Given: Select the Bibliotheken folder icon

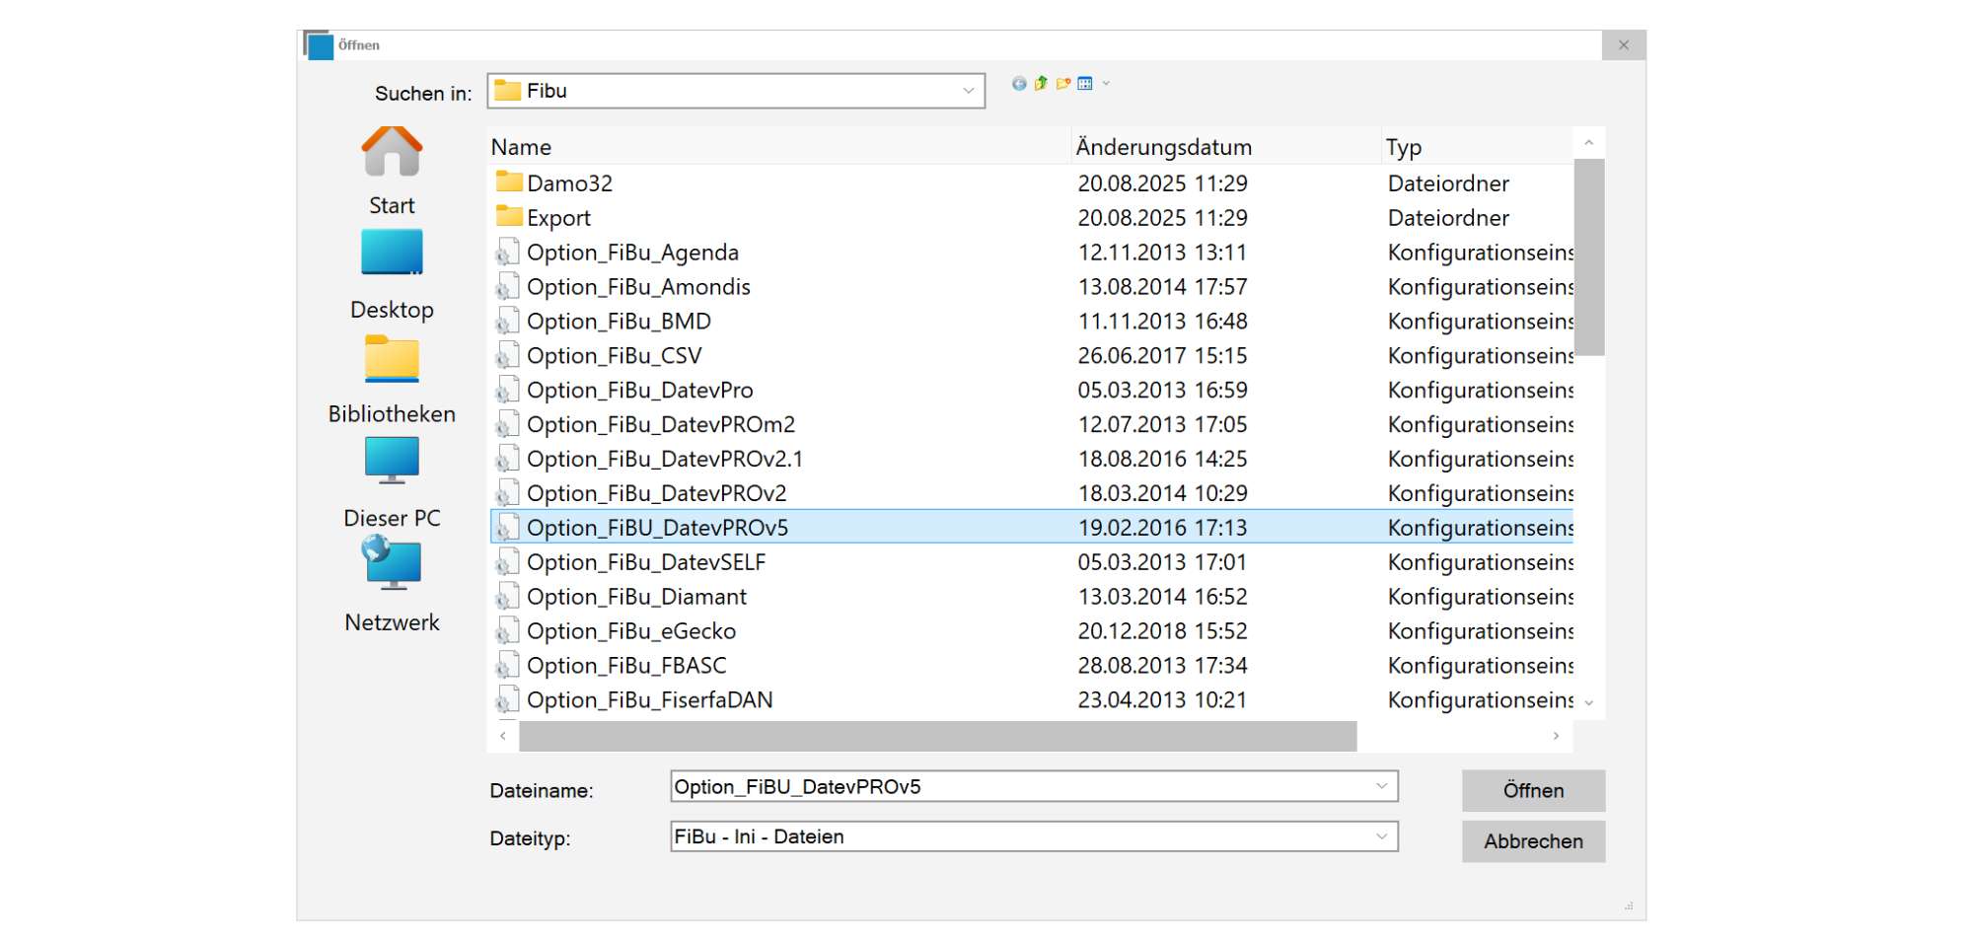Looking at the screenshot, I should pos(392,358).
